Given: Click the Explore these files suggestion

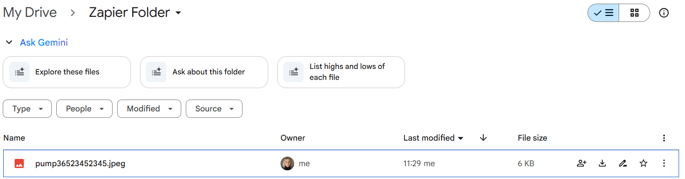Looking at the screenshot, I should (67, 72).
